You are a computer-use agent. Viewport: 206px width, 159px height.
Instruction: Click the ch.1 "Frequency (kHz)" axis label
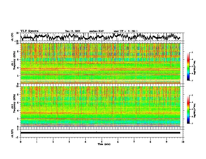[x=15, y=61]
